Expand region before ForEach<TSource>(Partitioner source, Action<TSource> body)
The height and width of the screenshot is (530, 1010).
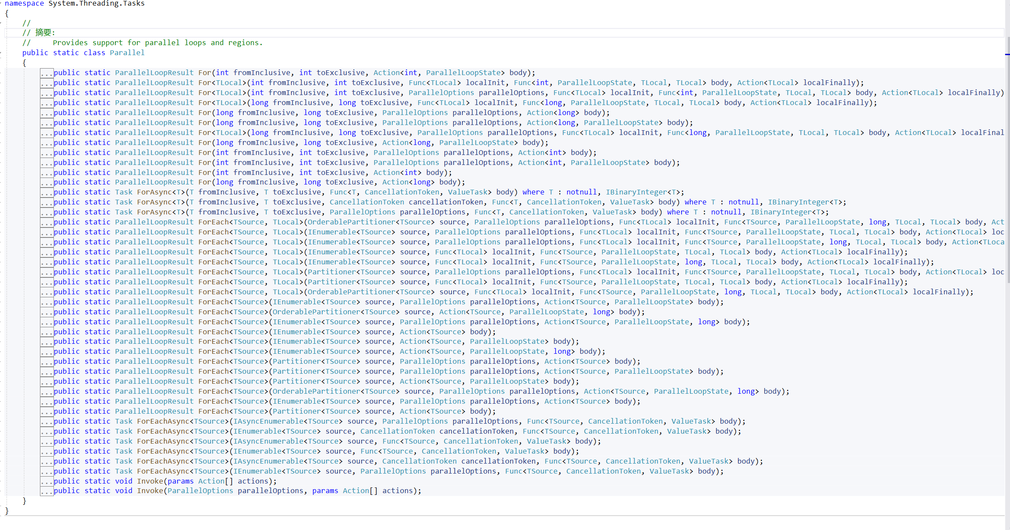pyautogui.click(x=47, y=411)
